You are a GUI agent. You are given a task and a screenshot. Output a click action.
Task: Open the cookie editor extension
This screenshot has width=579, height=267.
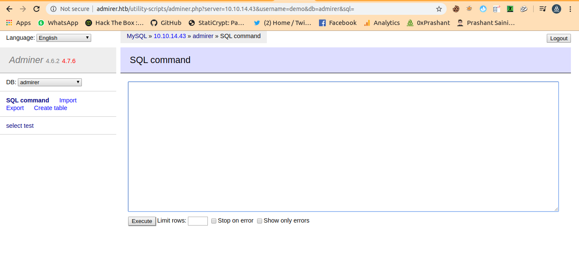[x=456, y=9]
